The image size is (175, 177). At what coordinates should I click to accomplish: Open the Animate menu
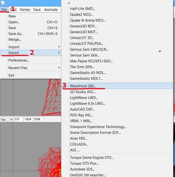(51, 10)
